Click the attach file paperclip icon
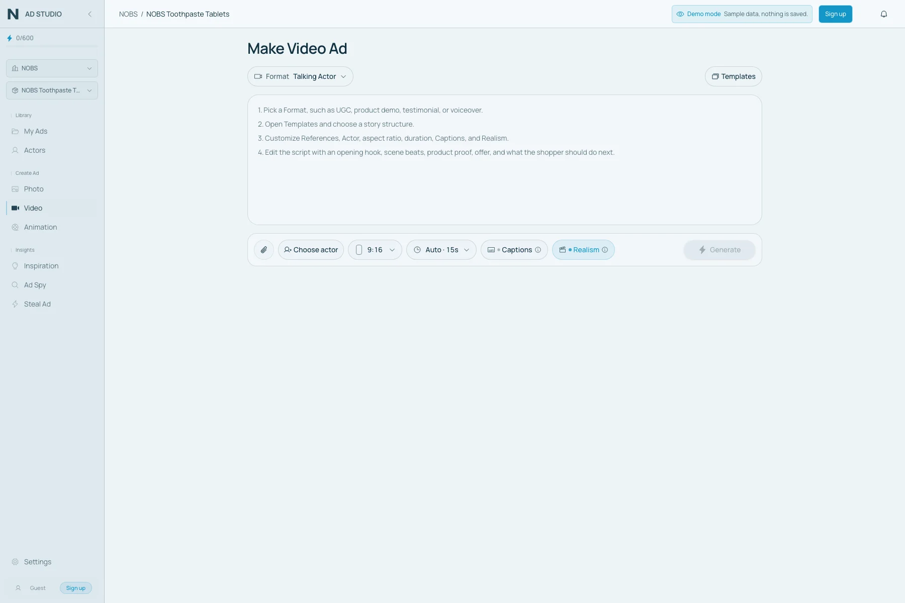The width and height of the screenshot is (905, 603). [264, 250]
